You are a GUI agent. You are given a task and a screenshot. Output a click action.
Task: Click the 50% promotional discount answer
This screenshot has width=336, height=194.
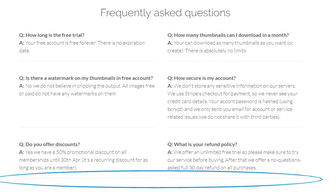point(84,160)
